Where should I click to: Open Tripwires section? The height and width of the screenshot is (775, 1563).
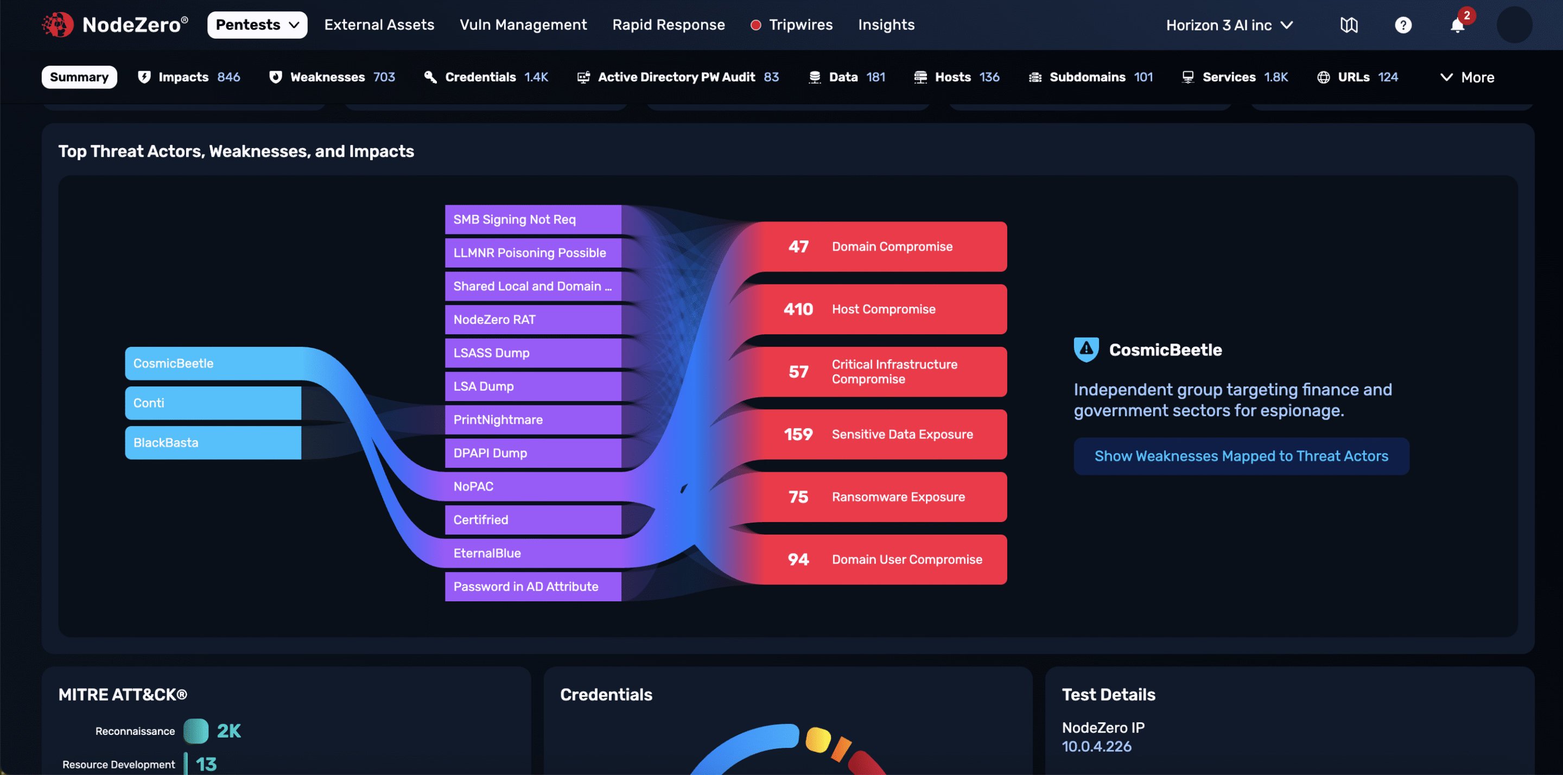(791, 25)
